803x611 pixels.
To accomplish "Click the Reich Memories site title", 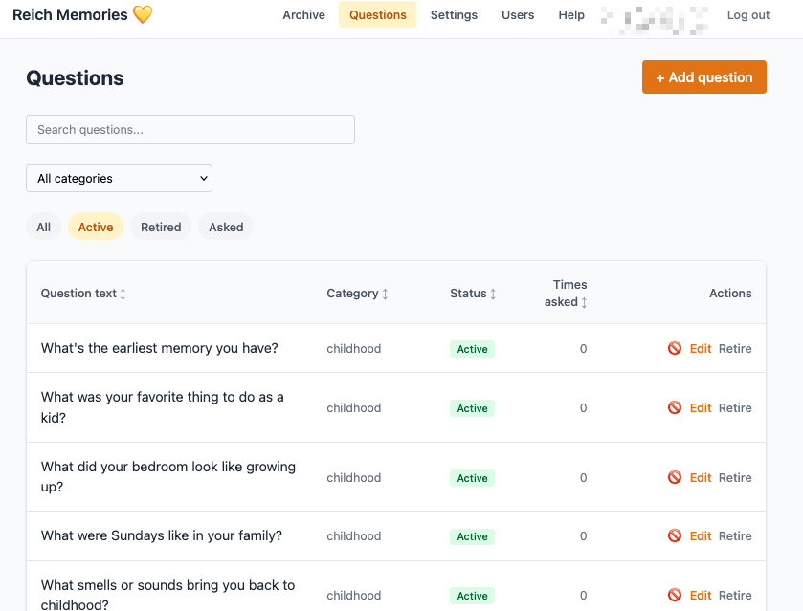I will tap(70, 15).
